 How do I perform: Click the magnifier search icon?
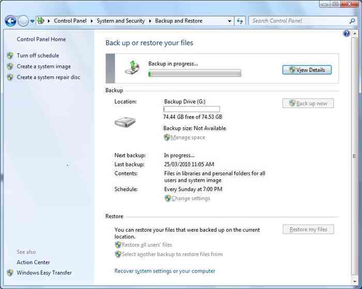[x=352, y=21]
